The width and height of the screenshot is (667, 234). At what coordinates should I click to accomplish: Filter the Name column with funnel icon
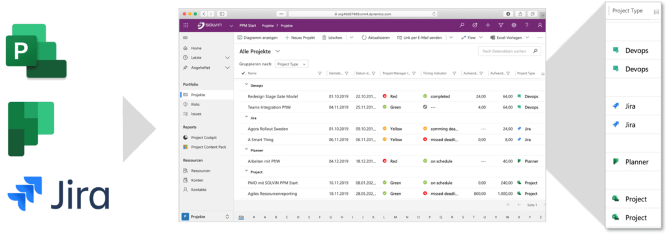tap(320, 73)
